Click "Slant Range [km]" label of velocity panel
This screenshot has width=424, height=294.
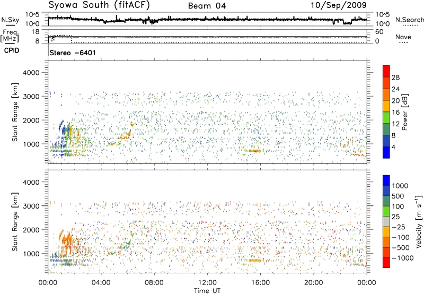[15, 222]
